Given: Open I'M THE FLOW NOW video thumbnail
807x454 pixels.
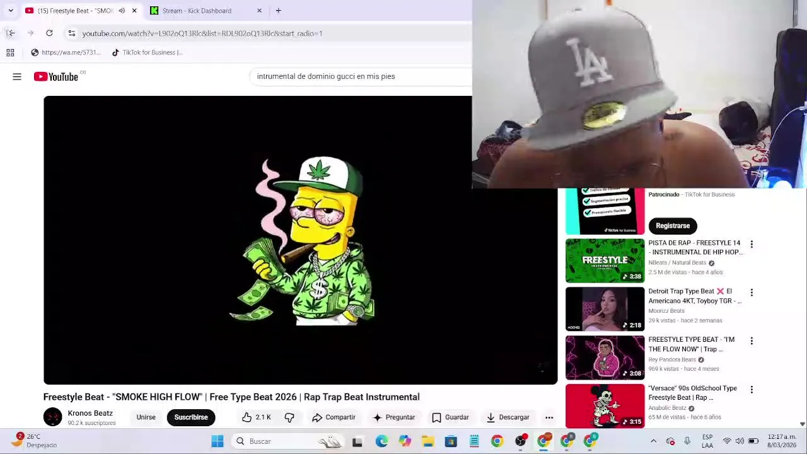Looking at the screenshot, I should point(605,358).
